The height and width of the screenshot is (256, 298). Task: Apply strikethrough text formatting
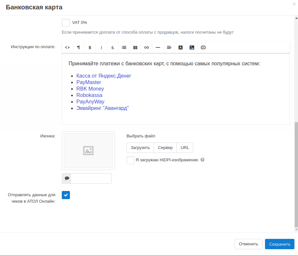[x=113, y=48]
